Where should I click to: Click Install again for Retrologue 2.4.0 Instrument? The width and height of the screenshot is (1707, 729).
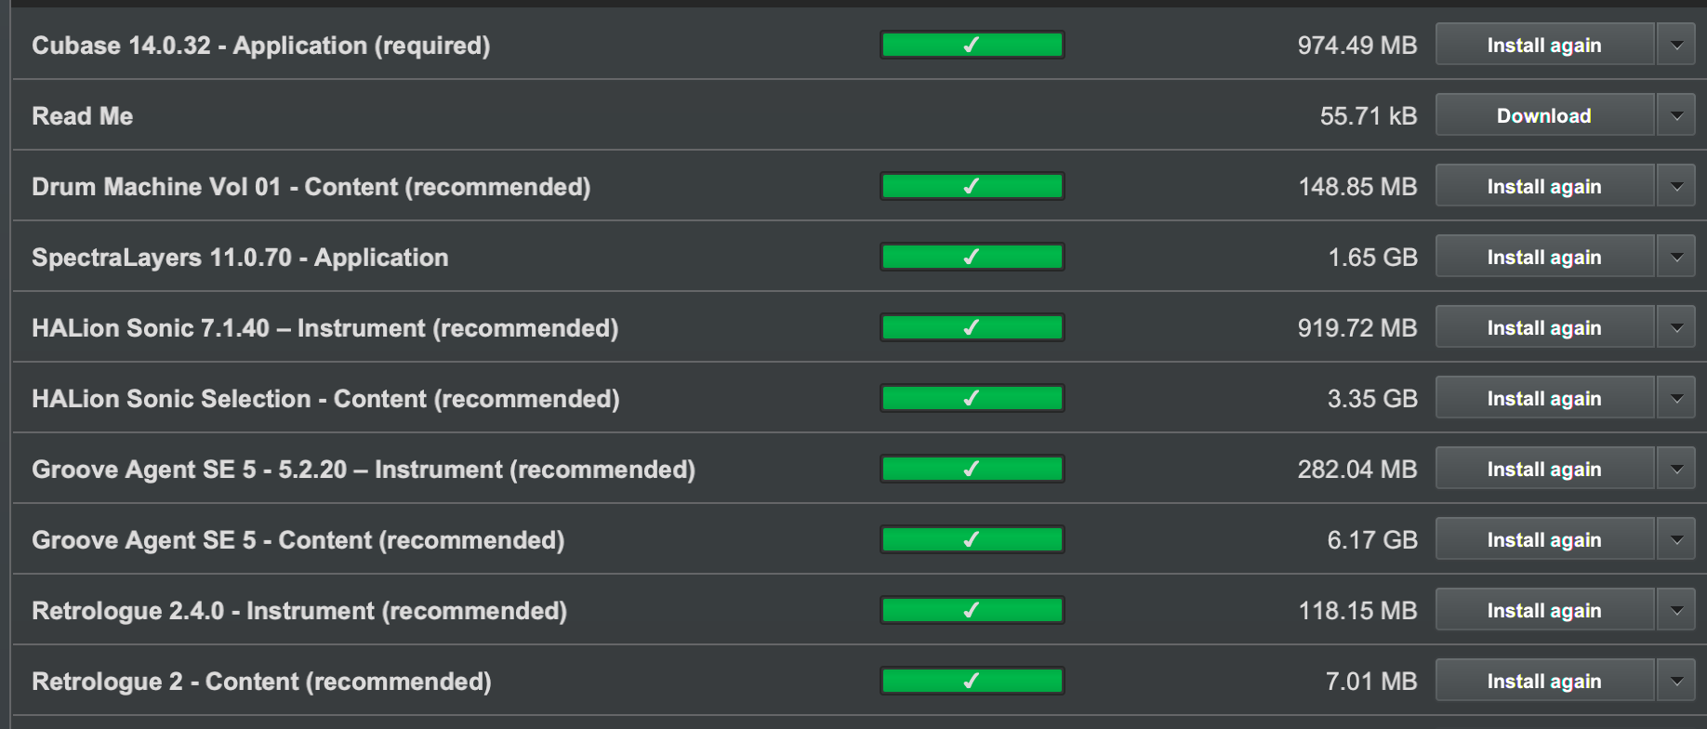click(1543, 610)
